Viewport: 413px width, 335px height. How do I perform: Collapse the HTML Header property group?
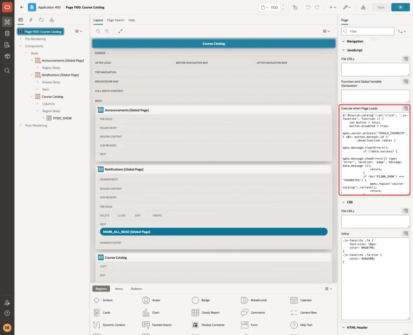(x=343, y=327)
